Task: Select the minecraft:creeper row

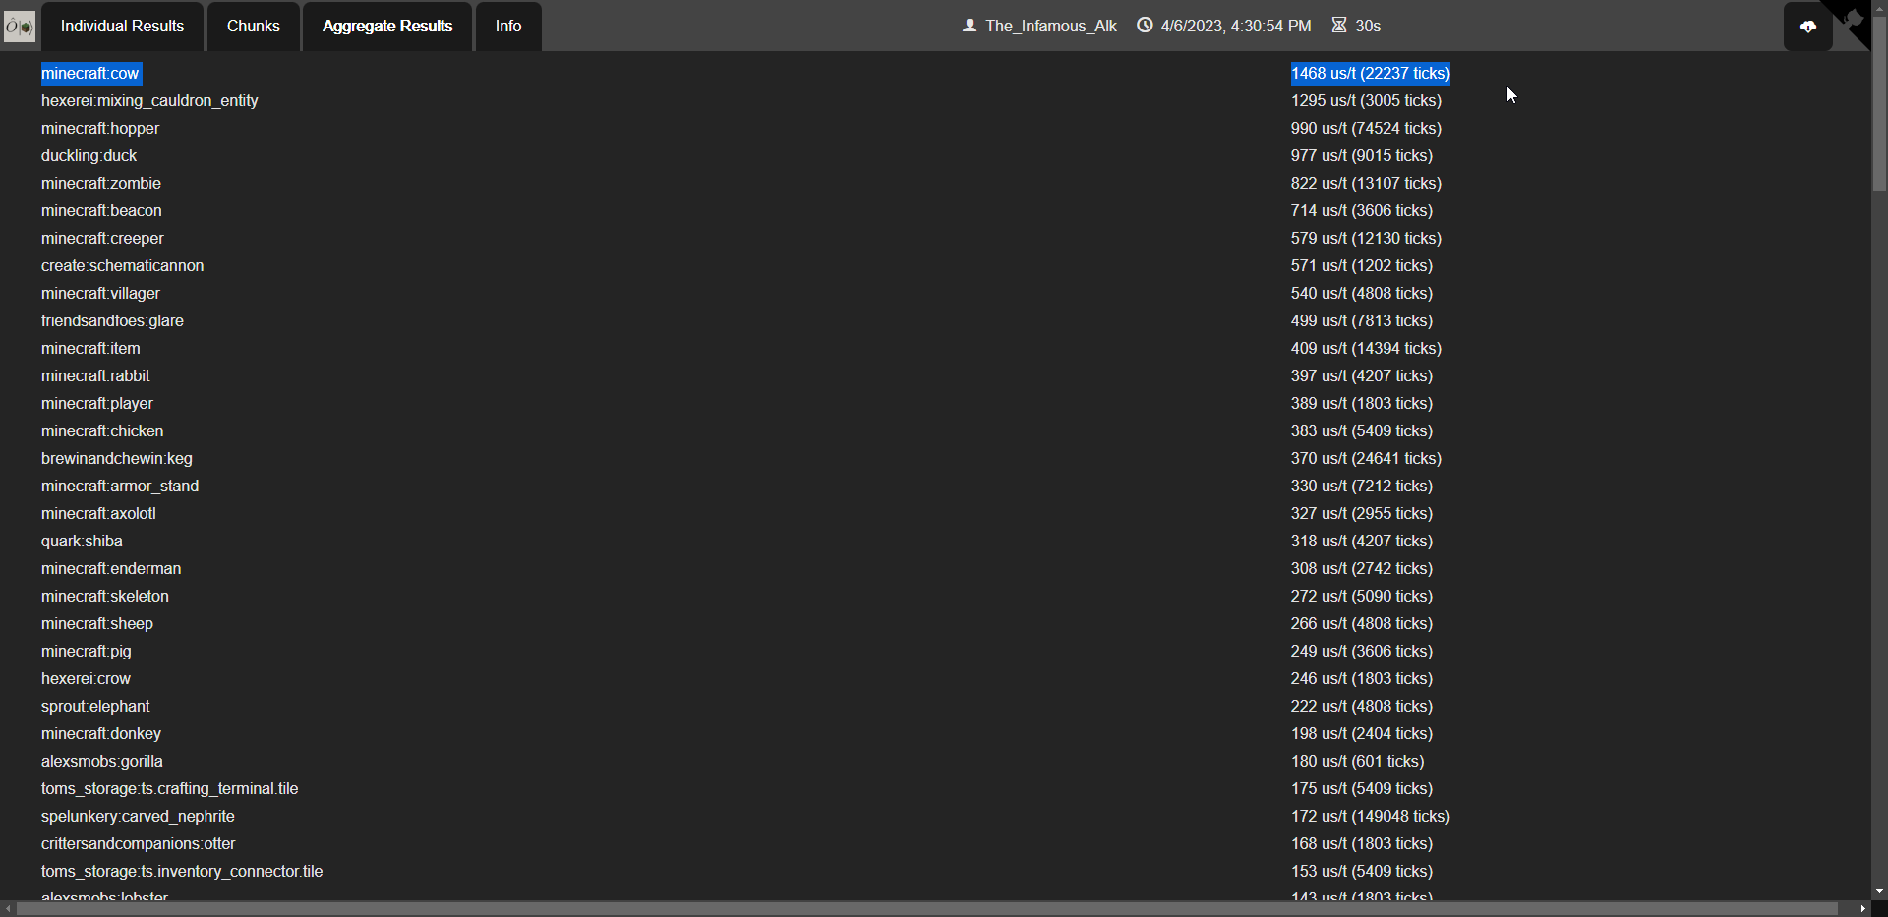Action: 102,239
